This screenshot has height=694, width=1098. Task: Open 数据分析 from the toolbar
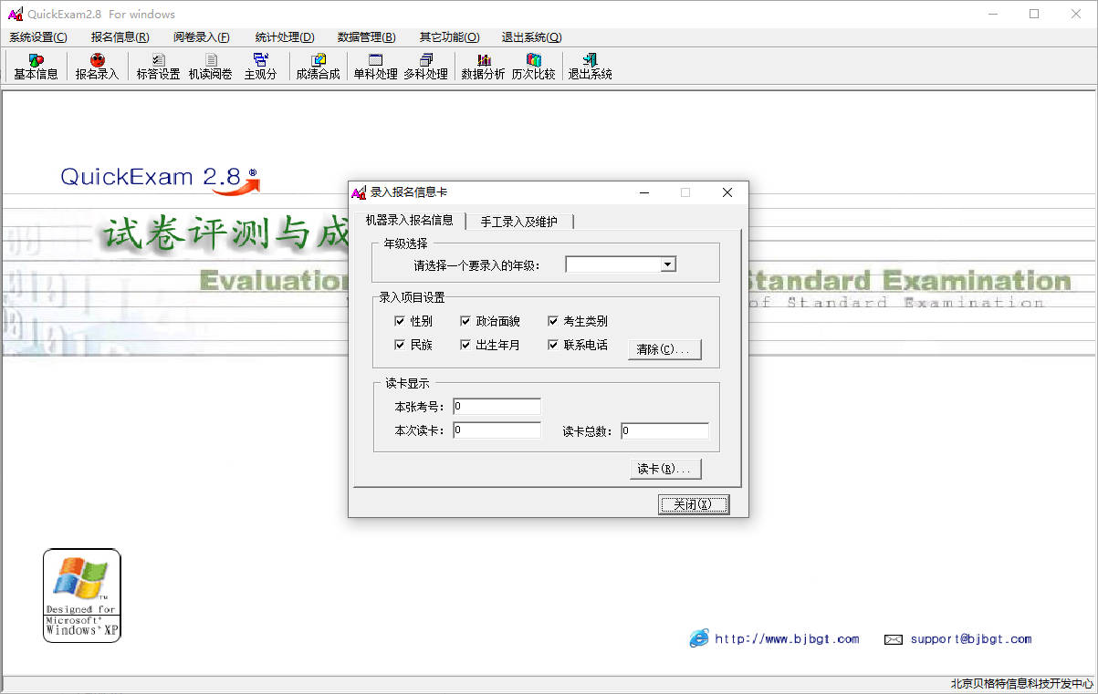483,67
